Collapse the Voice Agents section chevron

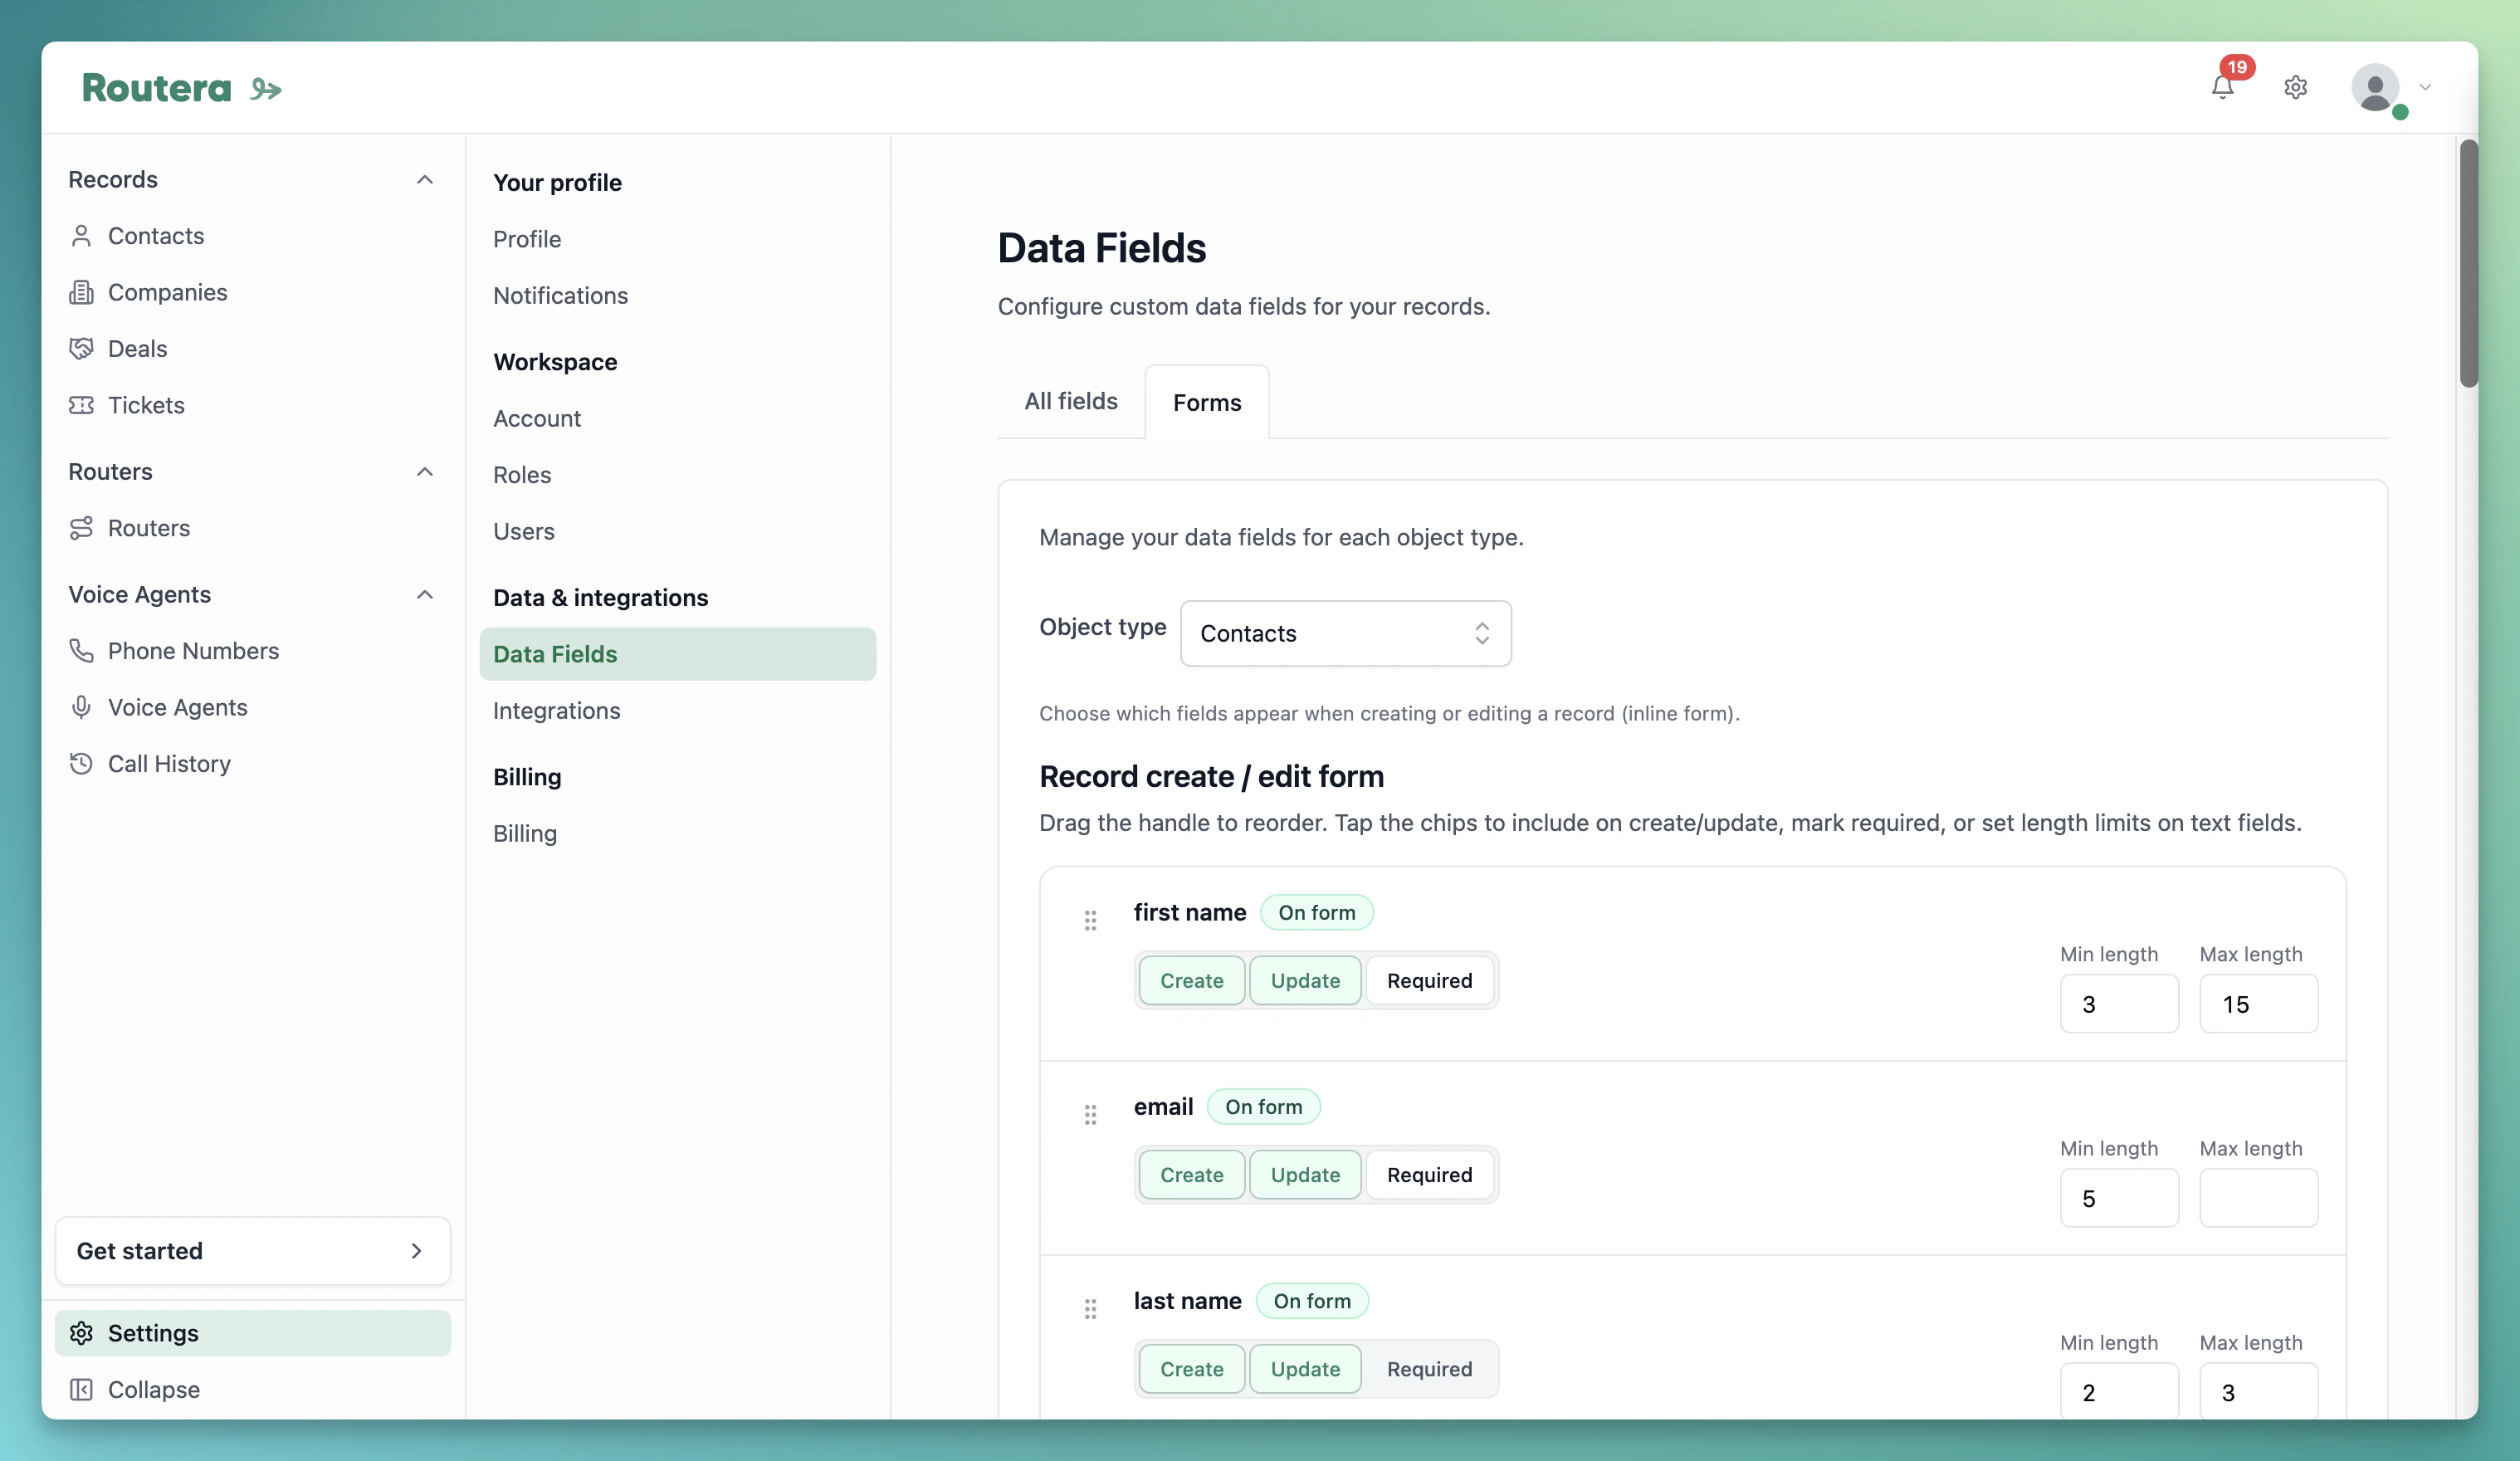424,594
